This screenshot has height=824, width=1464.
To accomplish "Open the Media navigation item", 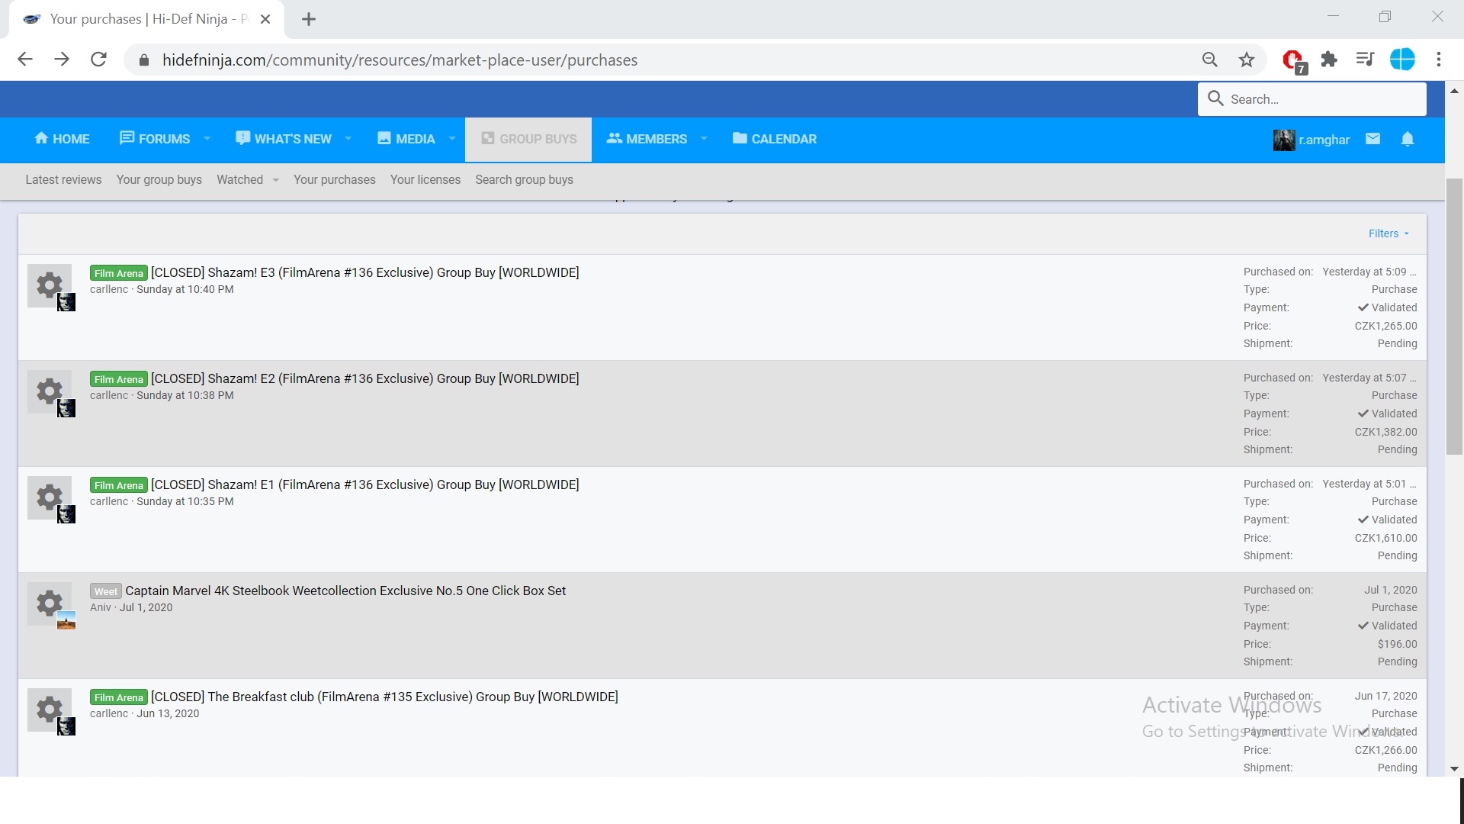I will (406, 139).
